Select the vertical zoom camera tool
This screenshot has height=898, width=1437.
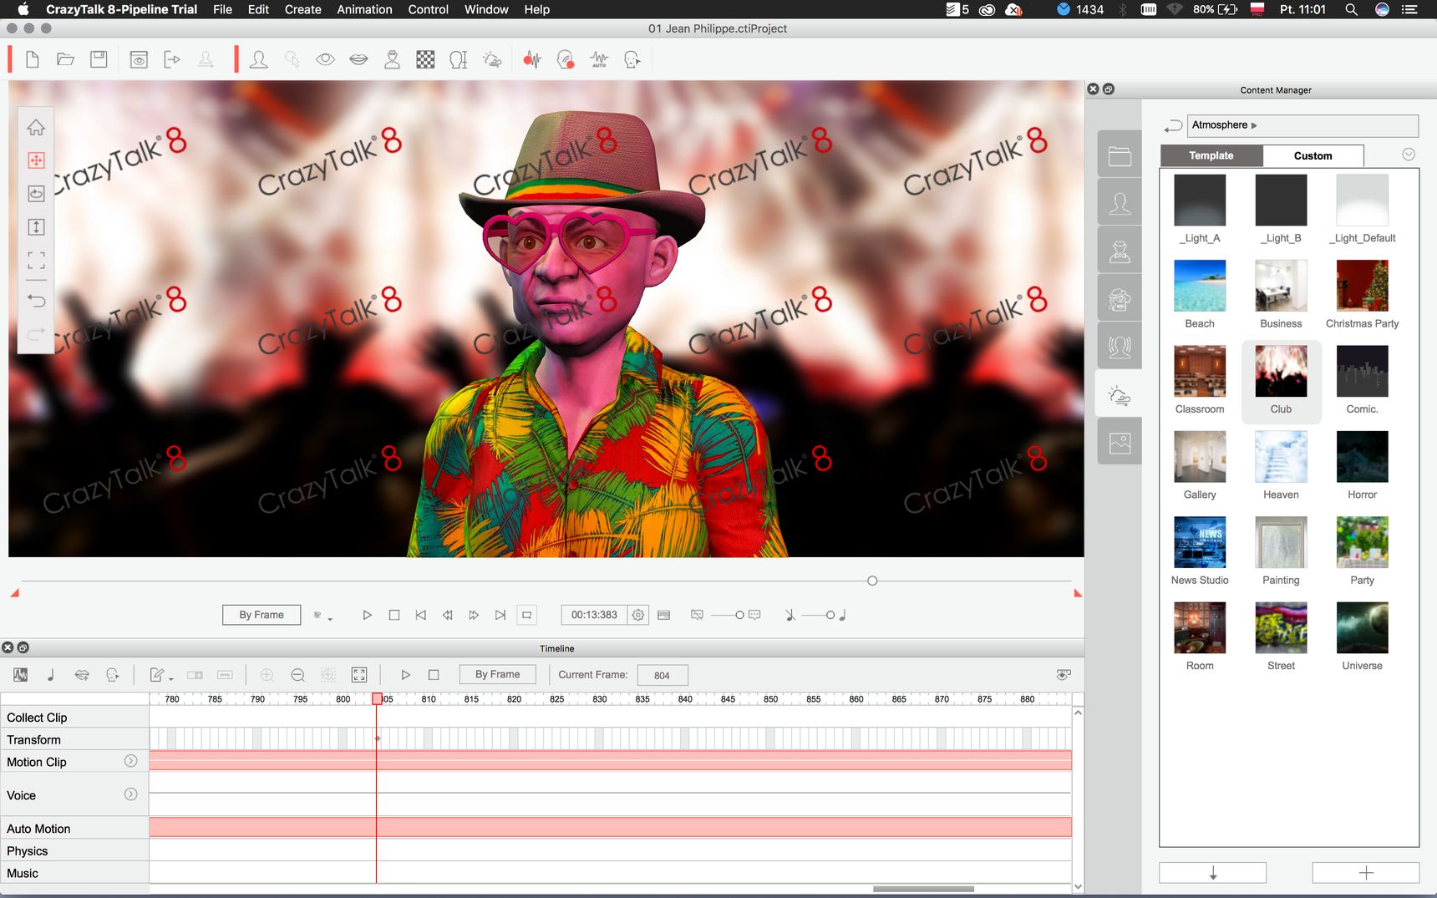[36, 227]
